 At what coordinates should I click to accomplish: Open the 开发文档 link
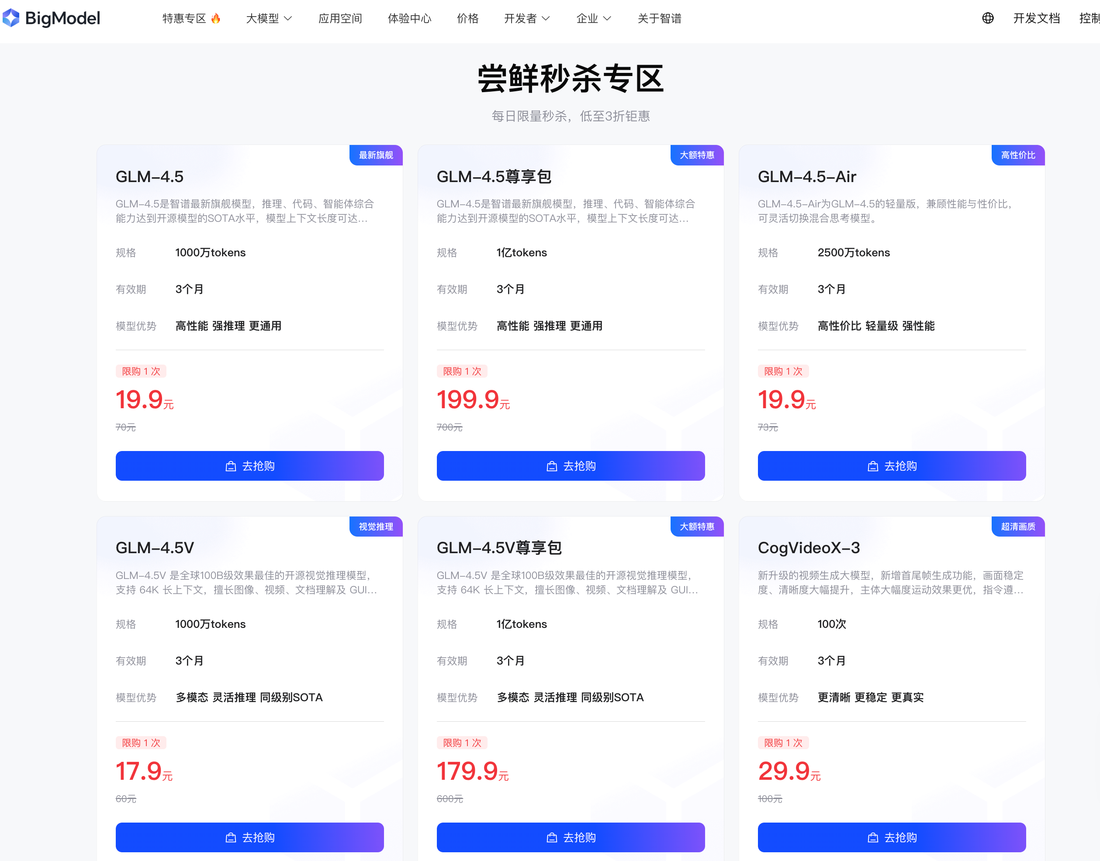coord(1037,18)
